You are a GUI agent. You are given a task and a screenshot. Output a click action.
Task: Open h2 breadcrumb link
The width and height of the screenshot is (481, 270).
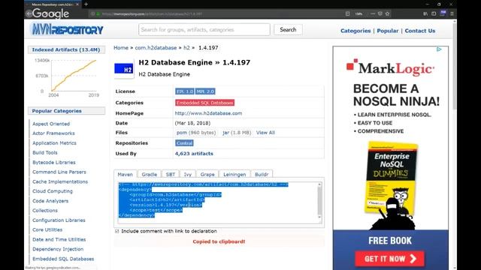tap(186, 48)
